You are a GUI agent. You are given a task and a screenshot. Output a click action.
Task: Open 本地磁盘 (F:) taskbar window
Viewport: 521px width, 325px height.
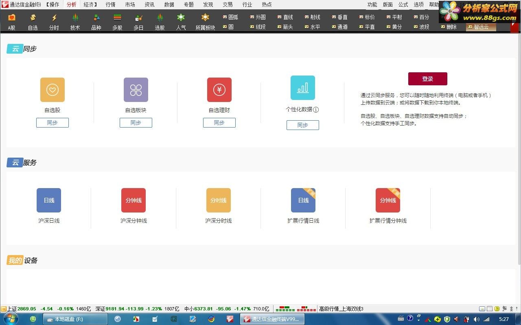tap(75, 319)
